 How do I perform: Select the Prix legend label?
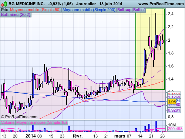pos(4,10)
